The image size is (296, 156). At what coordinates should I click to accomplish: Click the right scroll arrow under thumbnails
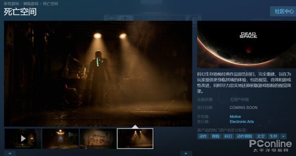186,153
